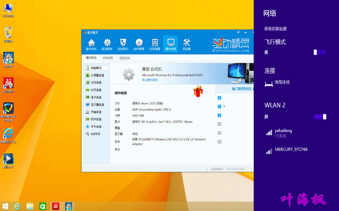This screenshot has height=211, width=339.
Task: Click graphics value HD Graphics Gen7 4EU
Action: pos(162,122)
